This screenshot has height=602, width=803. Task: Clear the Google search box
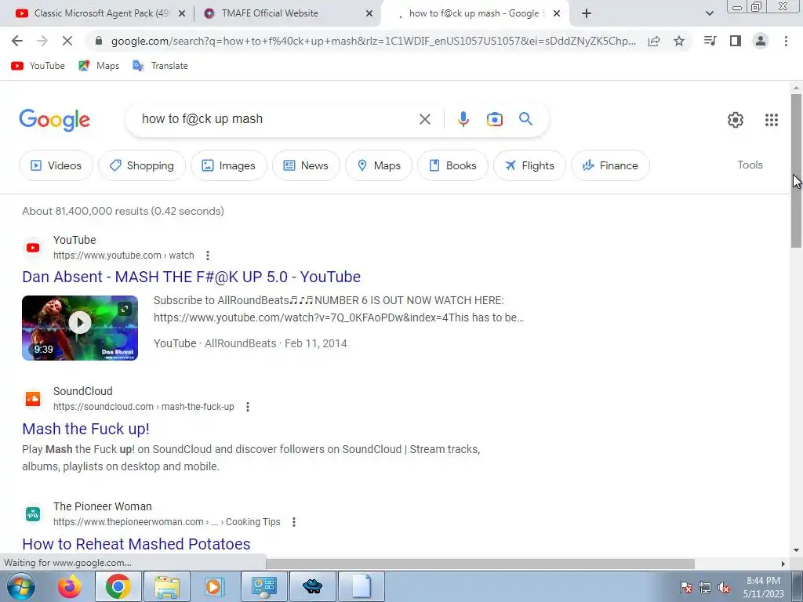[x=424, y=119]
